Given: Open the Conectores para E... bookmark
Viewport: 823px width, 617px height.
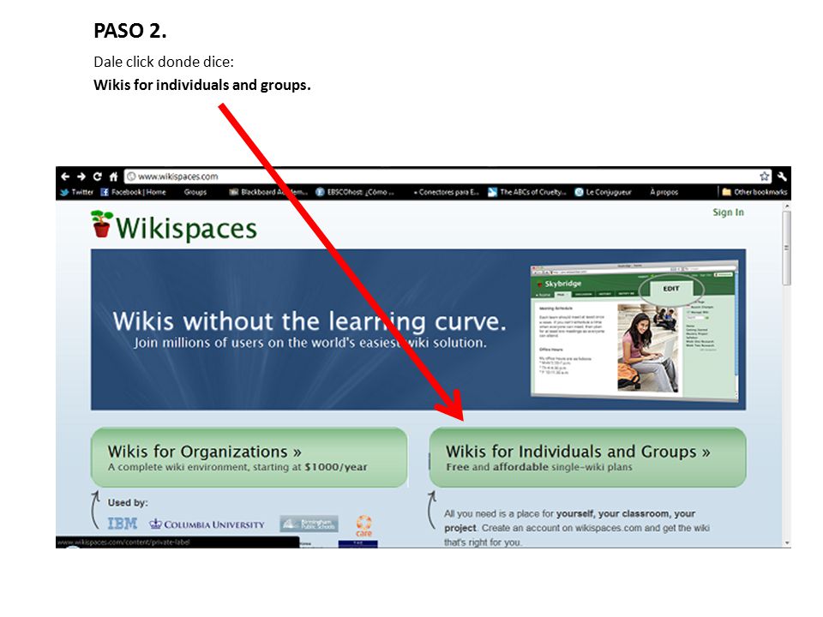Looking at the screenshot, I should coord(446,192).
